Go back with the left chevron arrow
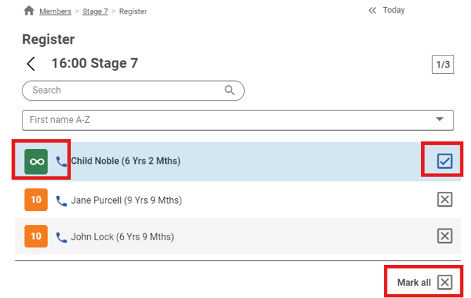Image resolution: width=471 pixels, height=298 pixels. [31, 64]
